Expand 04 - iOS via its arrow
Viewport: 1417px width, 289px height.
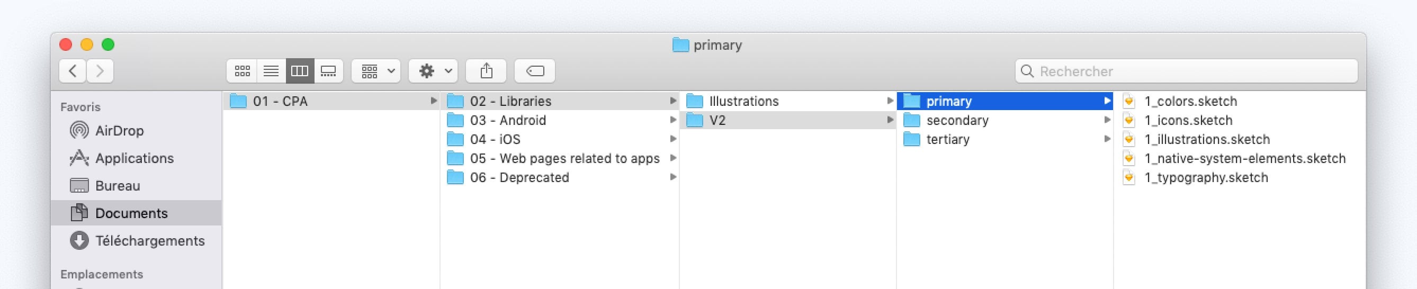(x=672, y=140)
